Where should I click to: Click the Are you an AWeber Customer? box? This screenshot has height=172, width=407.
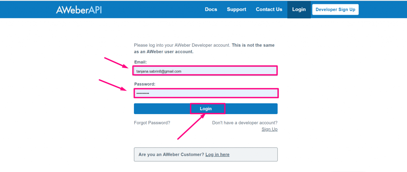pos(205,155)
